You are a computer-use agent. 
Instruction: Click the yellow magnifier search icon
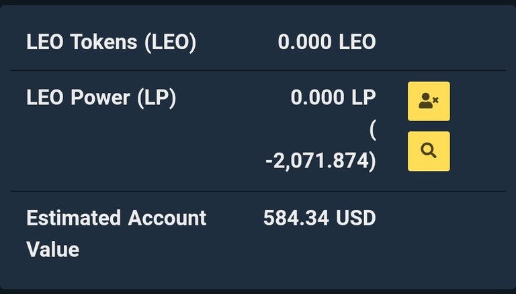click(429, 151)
